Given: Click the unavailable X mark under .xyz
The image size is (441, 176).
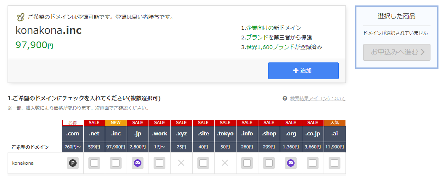Looking at the screenshot, I should [181, 163].
